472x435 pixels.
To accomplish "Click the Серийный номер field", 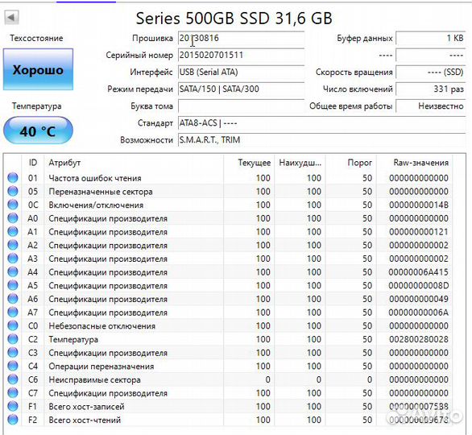I will [241, 55].
